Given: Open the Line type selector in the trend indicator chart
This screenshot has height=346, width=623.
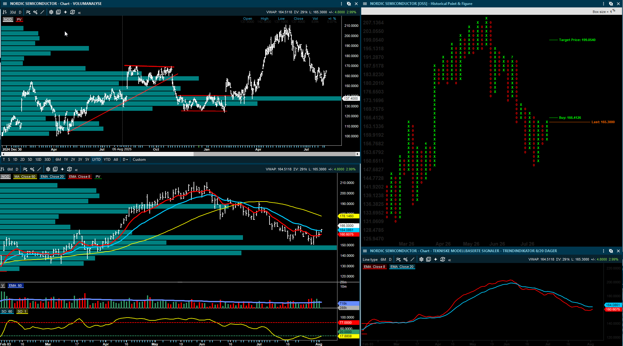Looking at the screenshot, I should (370, 260).
